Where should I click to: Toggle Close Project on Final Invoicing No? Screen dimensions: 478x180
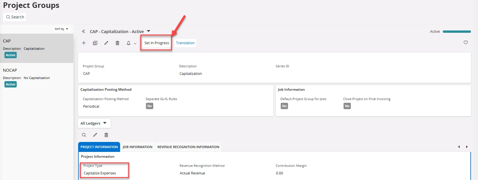pos(347,106)
